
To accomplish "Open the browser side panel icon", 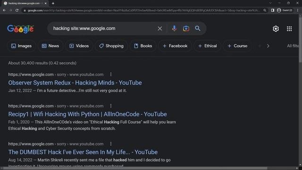I will pos(273,10).
